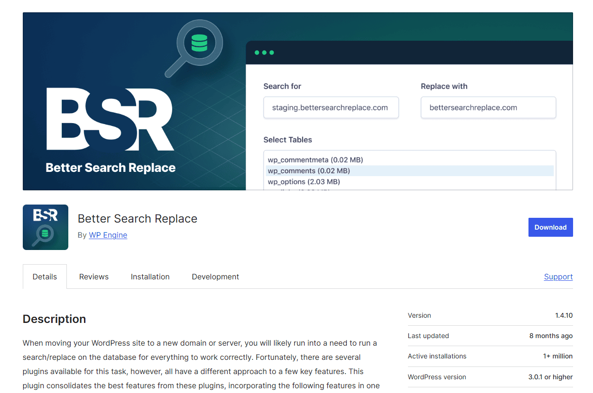Switch to the Reviews tab
Viewport: 593px width, 393px height.
tap(94, 277)
